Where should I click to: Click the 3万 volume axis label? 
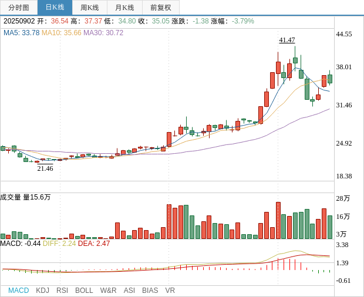(341, 234)
